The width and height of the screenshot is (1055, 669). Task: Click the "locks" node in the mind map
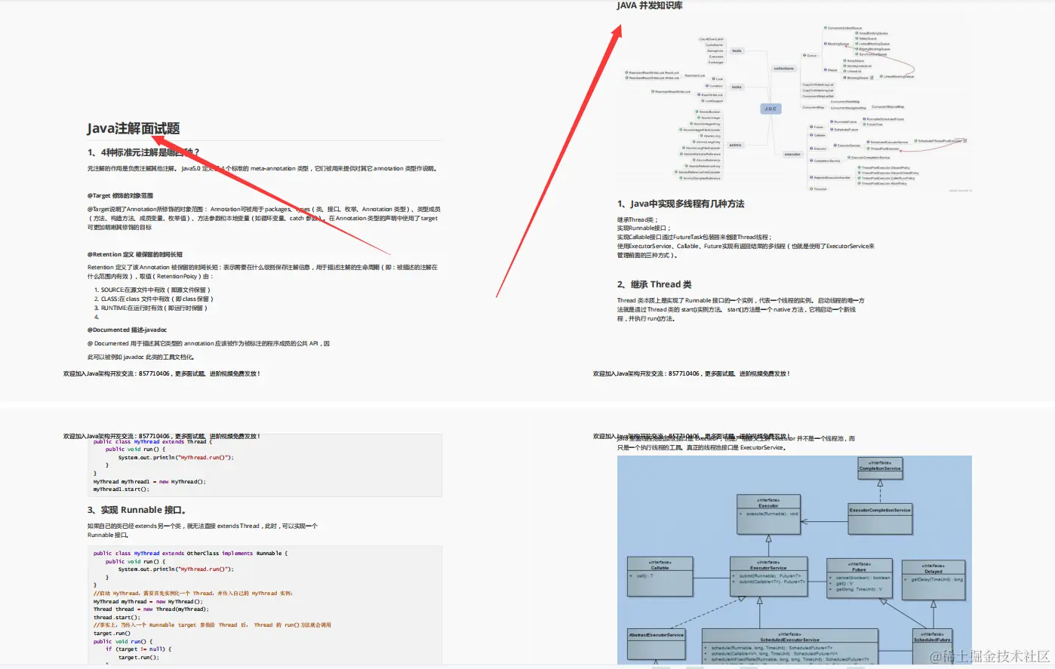coord(737,87)
